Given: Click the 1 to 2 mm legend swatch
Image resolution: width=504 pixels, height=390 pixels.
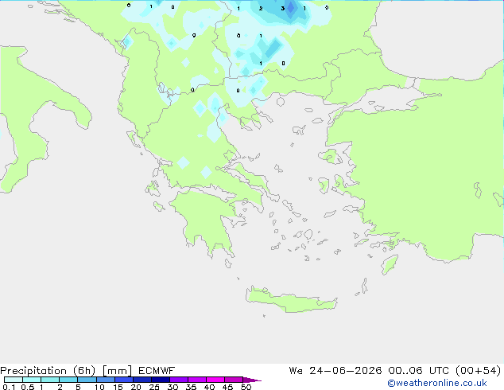Looking at the screenshot, I should pyautogui.click(x=50, y=380).
